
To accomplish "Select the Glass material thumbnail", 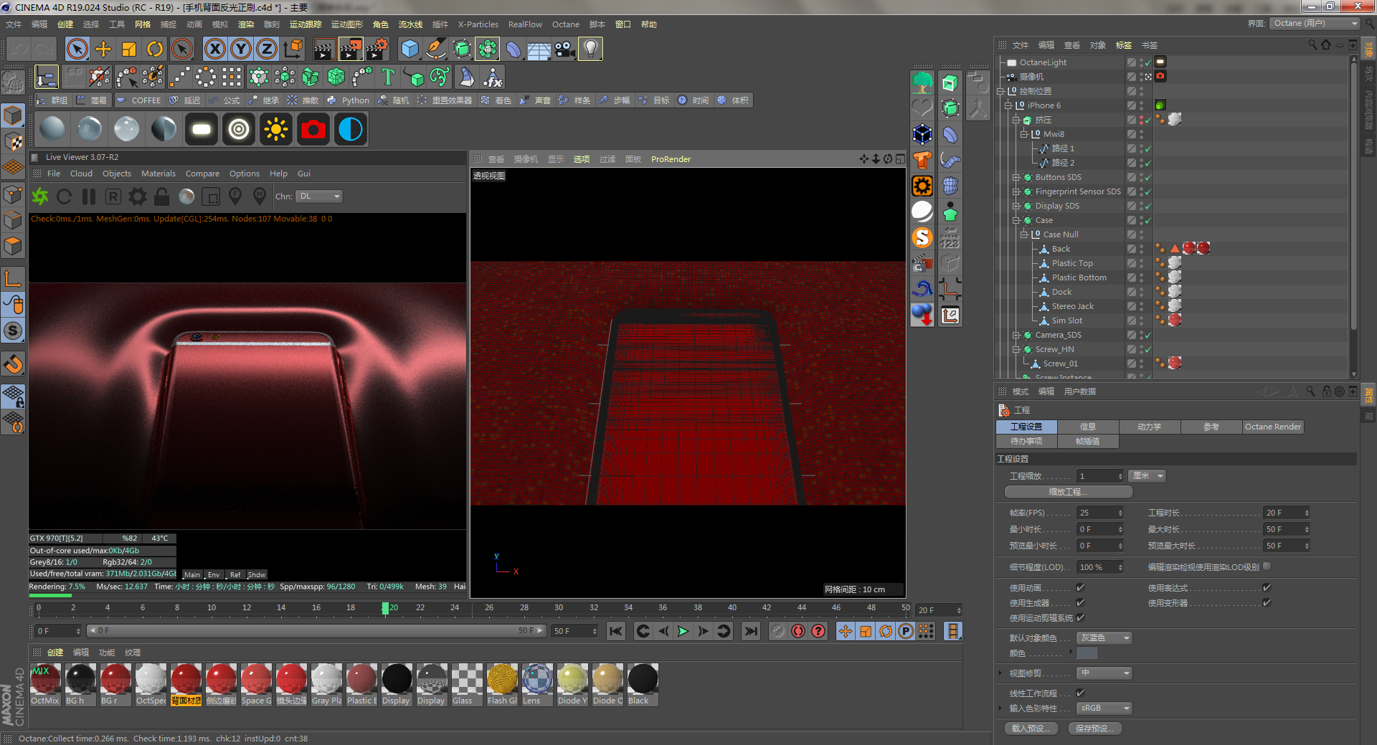I will 466,685.
